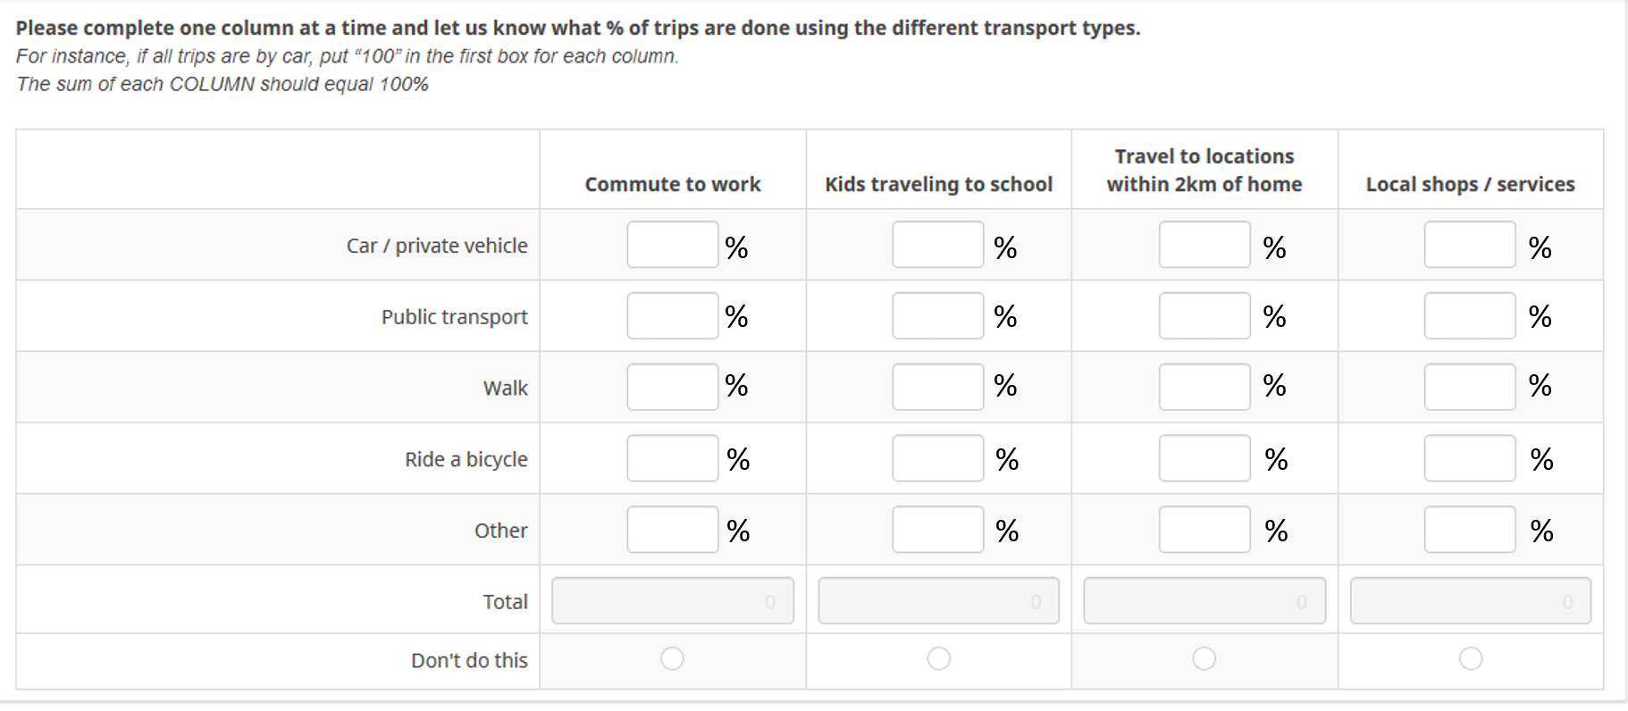1628x711 pixels.
Task: Select "Don't do this" for Commute to work
Action: (x=672, y=659)
